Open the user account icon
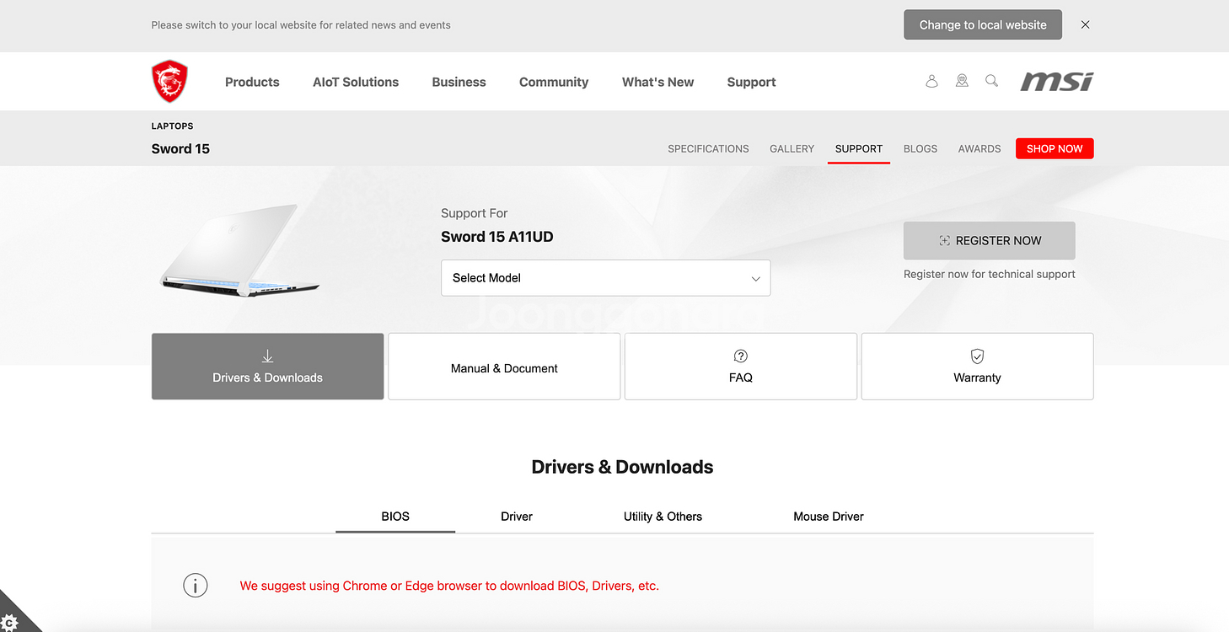 click(x=931, y=81)
